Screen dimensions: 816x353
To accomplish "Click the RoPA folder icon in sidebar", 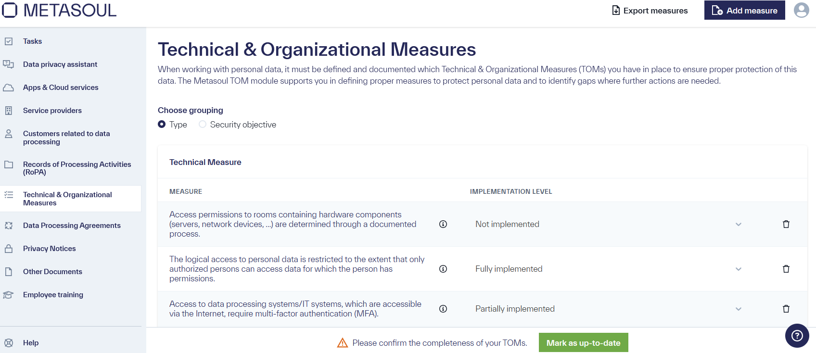I will coord(9,164).
